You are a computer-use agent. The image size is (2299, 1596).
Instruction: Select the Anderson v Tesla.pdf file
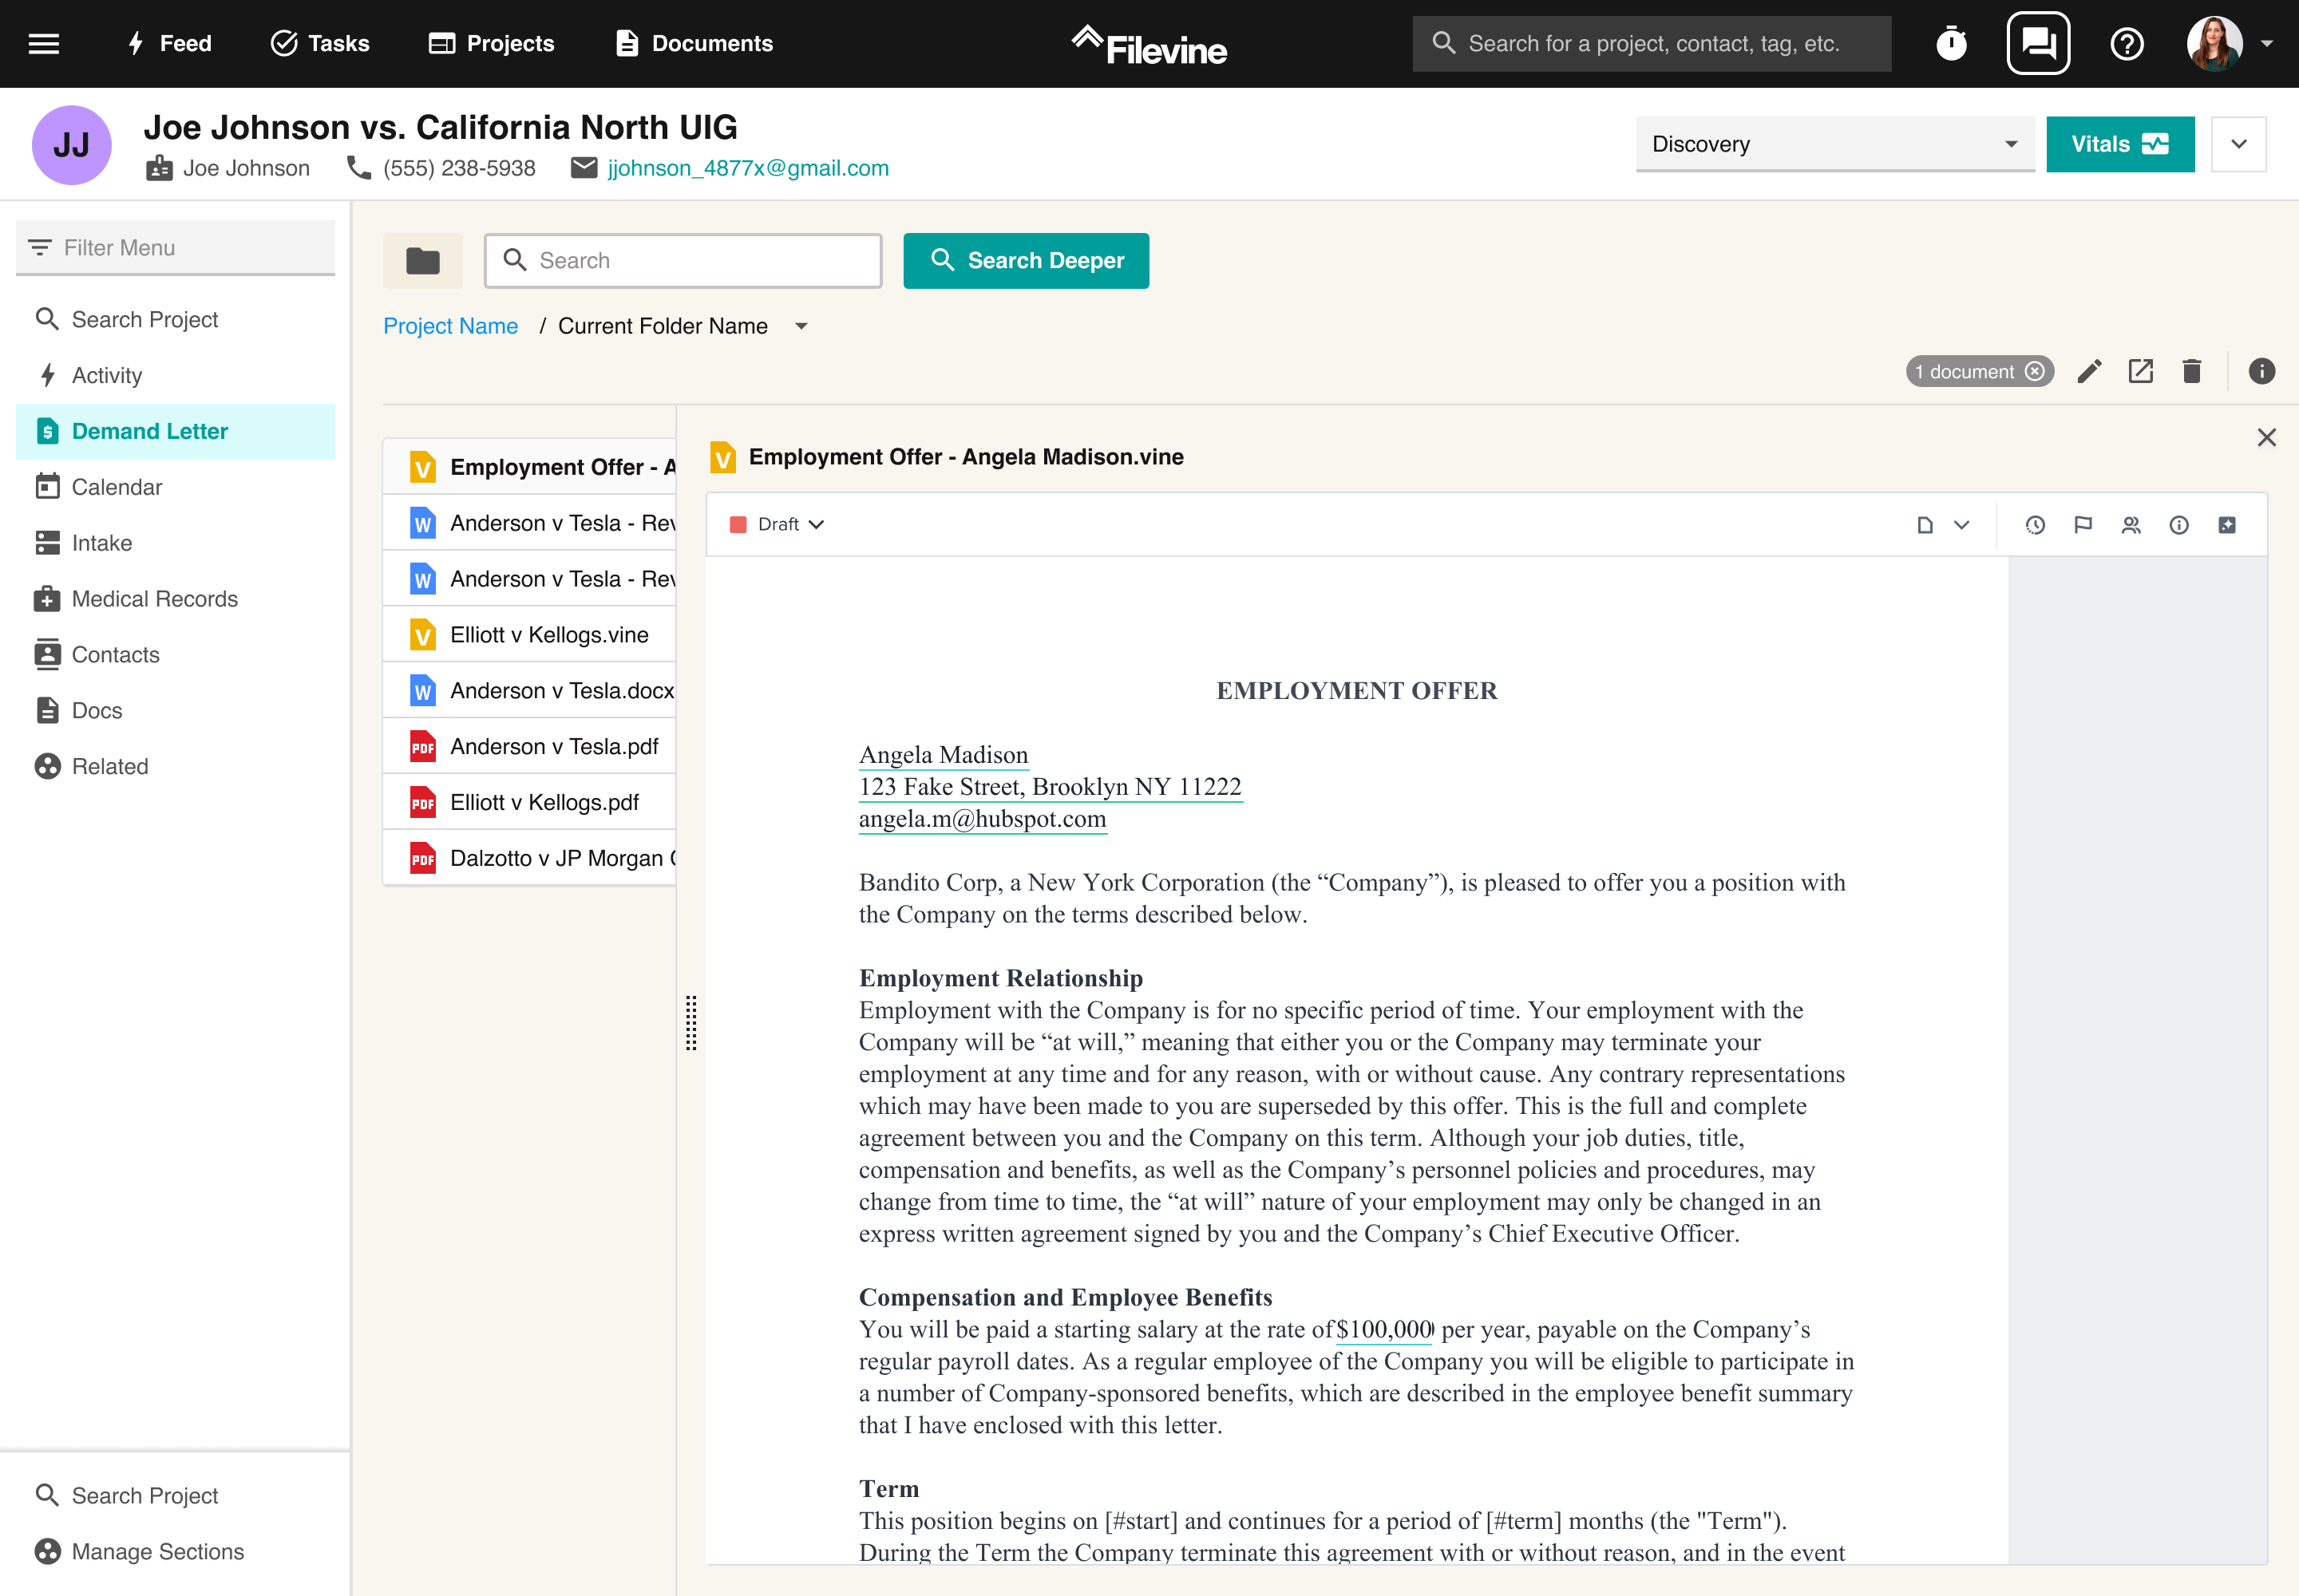tap(529, 747)
